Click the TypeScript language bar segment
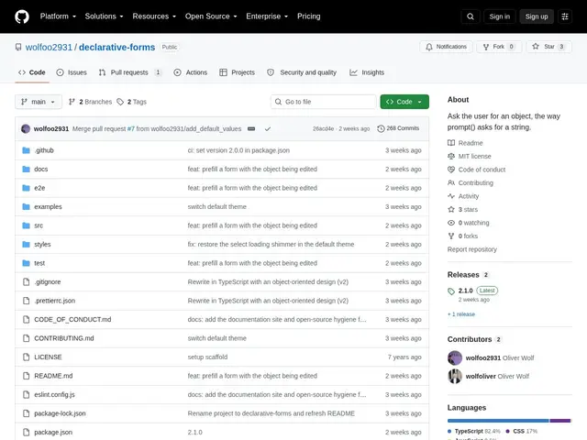The image size is (587, 440). click(498, 421)
